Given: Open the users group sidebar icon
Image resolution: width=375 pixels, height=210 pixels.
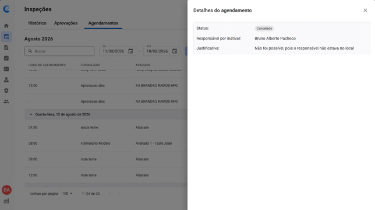Looking at the screenshot, I should pos(6,101).
